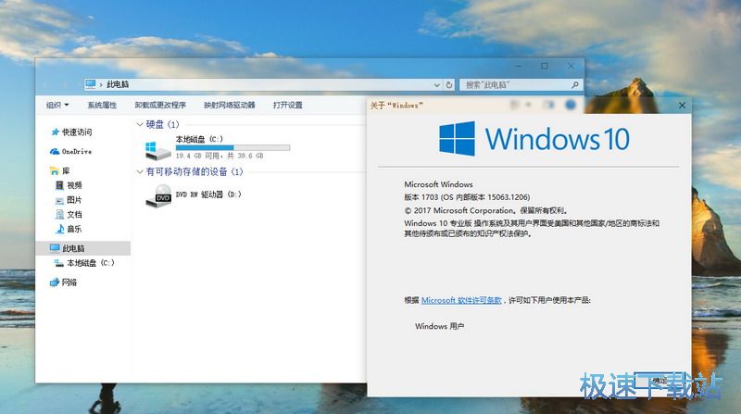The width and height of the screenshot is (741, 414).
Task: Expand the address bar history dropdown
Action: pyautogui.click(x=436, y=84)
